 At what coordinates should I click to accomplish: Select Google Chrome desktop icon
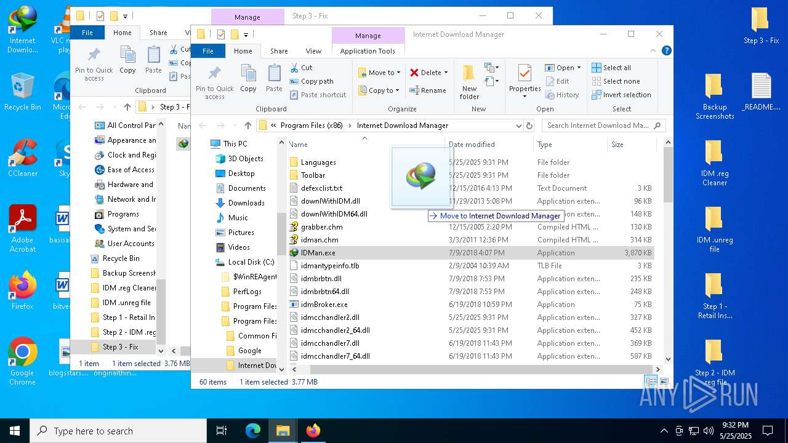23,362
